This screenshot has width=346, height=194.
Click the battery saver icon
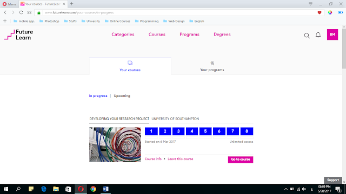coord(341,12)
